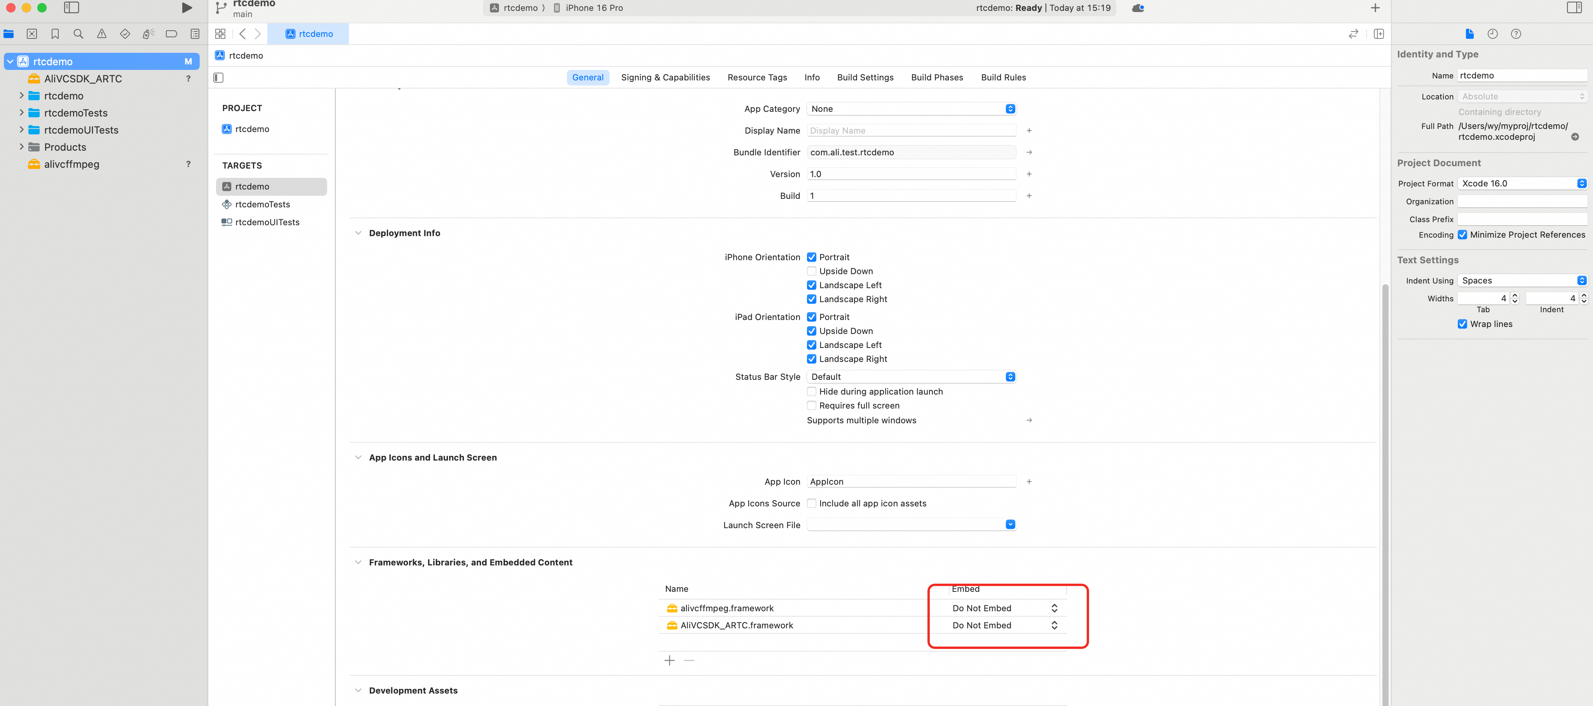Enable iPhone Upside Down orientation
The image size is (1593, 706).
click(x=811, y=271)
